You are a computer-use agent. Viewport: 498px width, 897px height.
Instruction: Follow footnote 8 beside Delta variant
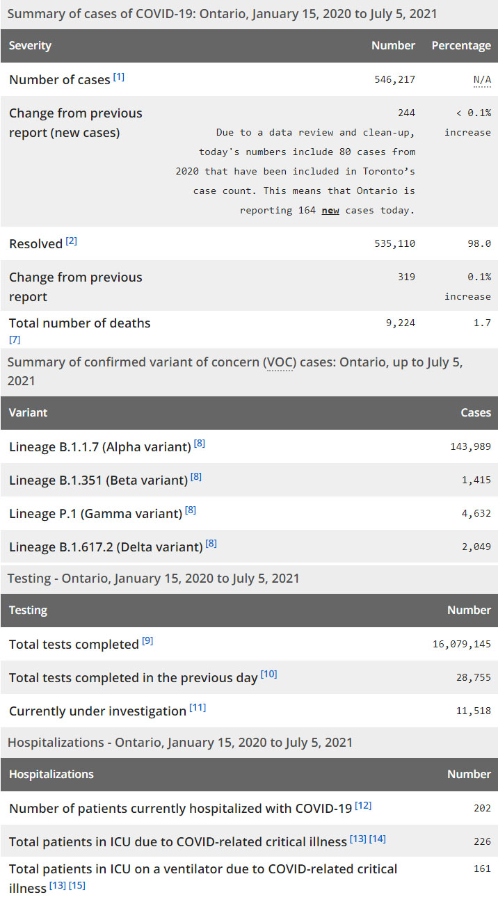[x=211, y=544]
